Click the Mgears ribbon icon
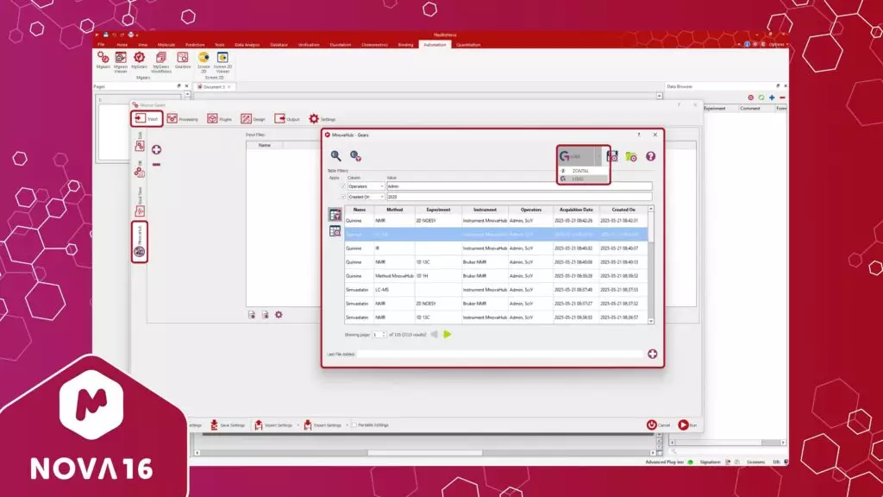The image size is (883, 497). 103,59
